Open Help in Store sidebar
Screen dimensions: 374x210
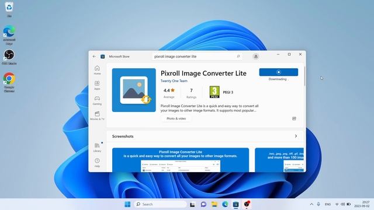(x=97, y=163)
